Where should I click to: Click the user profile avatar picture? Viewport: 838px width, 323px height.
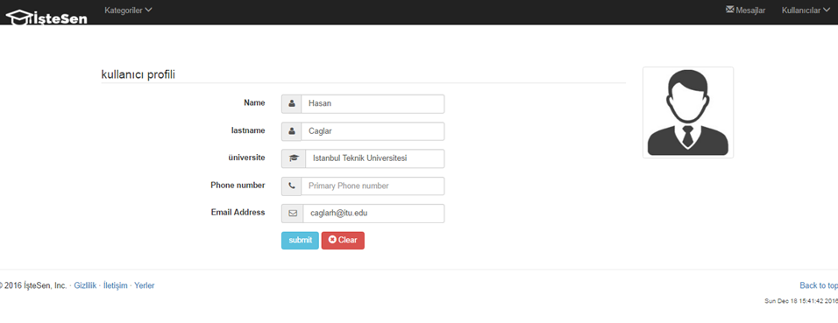688,112
